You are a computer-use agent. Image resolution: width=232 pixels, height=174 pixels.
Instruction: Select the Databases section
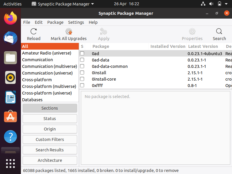point(50,99)
